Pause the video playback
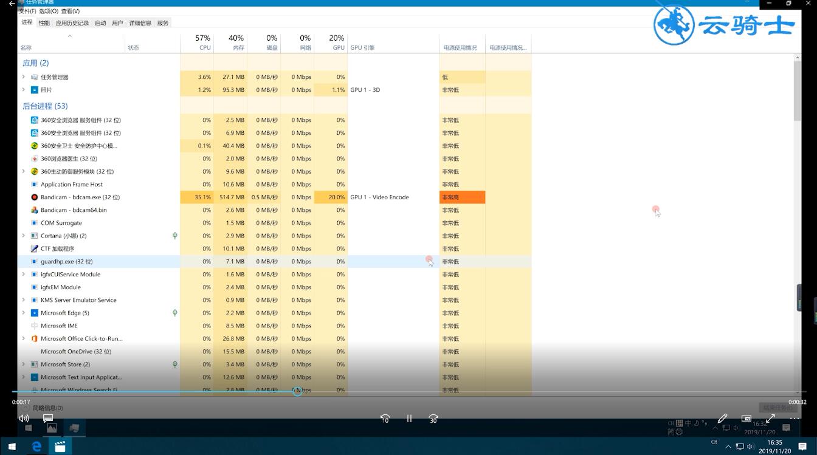The height and width of the screenshot is (455, 817). [409, 419]
